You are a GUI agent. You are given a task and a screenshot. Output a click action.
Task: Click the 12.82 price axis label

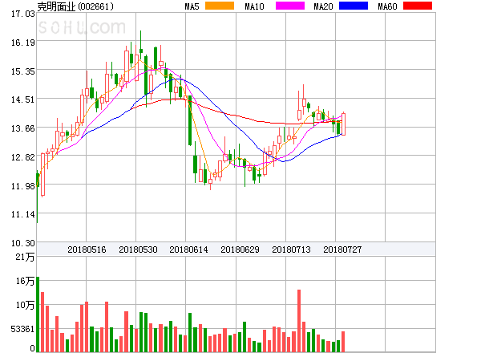[23, 157]
